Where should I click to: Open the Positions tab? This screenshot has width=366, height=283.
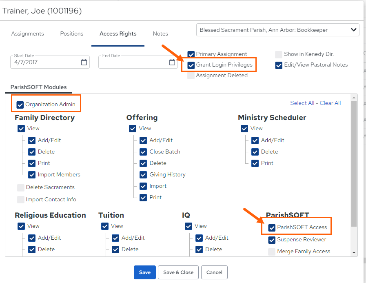72,33
